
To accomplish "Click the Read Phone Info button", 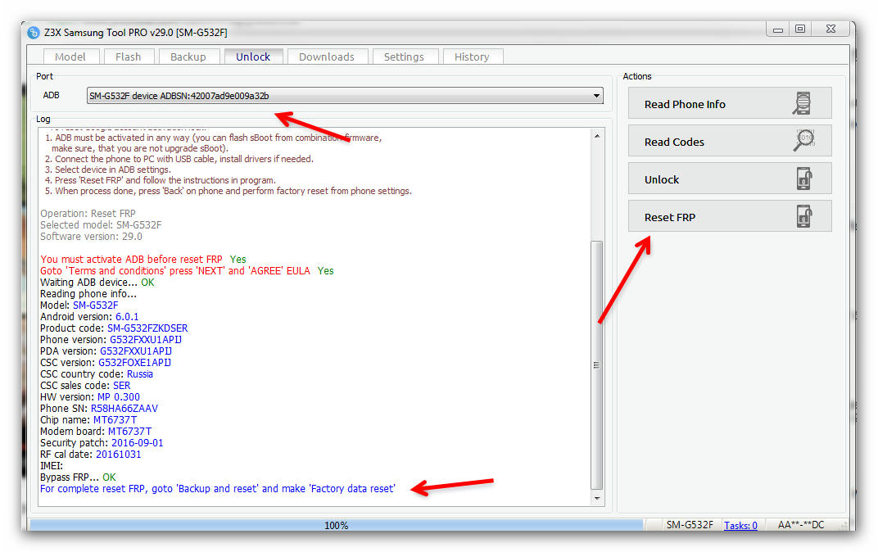I will [730, 103].
